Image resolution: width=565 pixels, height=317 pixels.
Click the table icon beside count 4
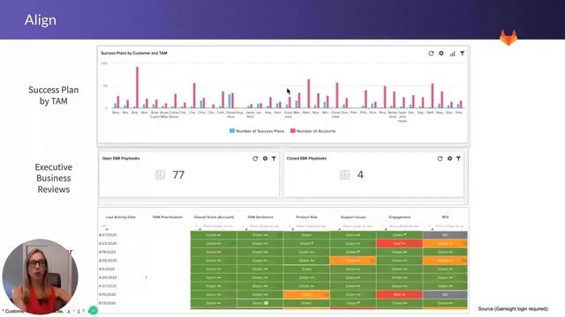coord(344,175)
